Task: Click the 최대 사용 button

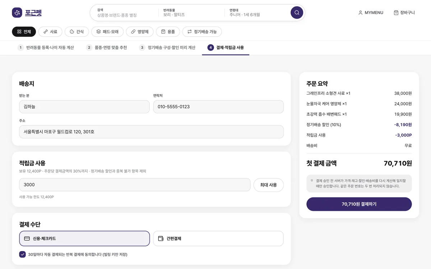Action: 269,185
